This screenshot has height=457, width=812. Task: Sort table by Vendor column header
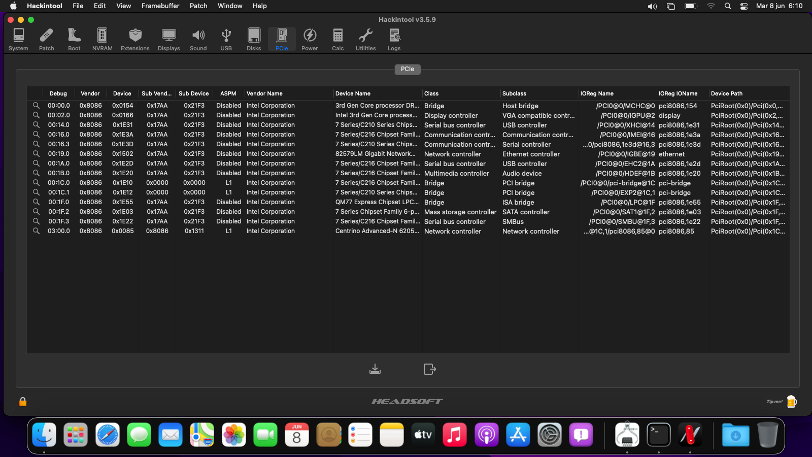click(x=90, y=93)
